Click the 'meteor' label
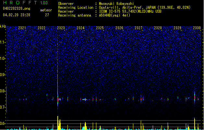204x130 pixels. (46, 10)
